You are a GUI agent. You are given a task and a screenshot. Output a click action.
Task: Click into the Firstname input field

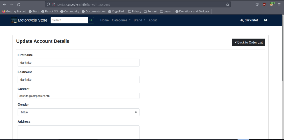click(x=78, y=63)
